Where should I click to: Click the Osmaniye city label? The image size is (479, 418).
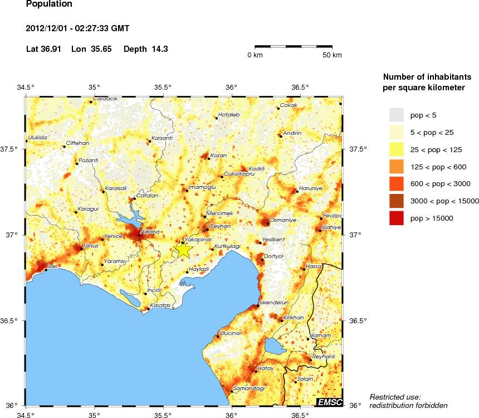tap(282, 220)
